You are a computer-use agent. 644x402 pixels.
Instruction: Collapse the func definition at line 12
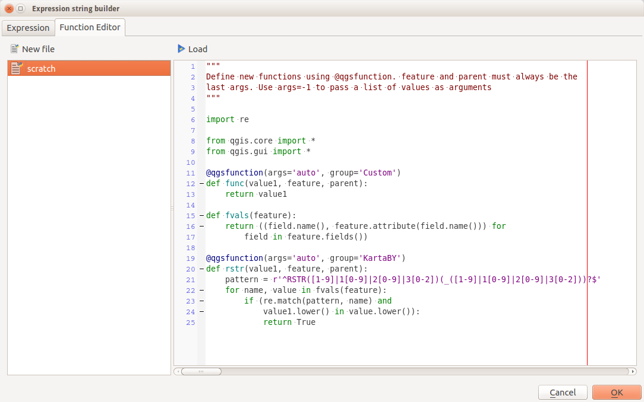[x=201, y=184]
